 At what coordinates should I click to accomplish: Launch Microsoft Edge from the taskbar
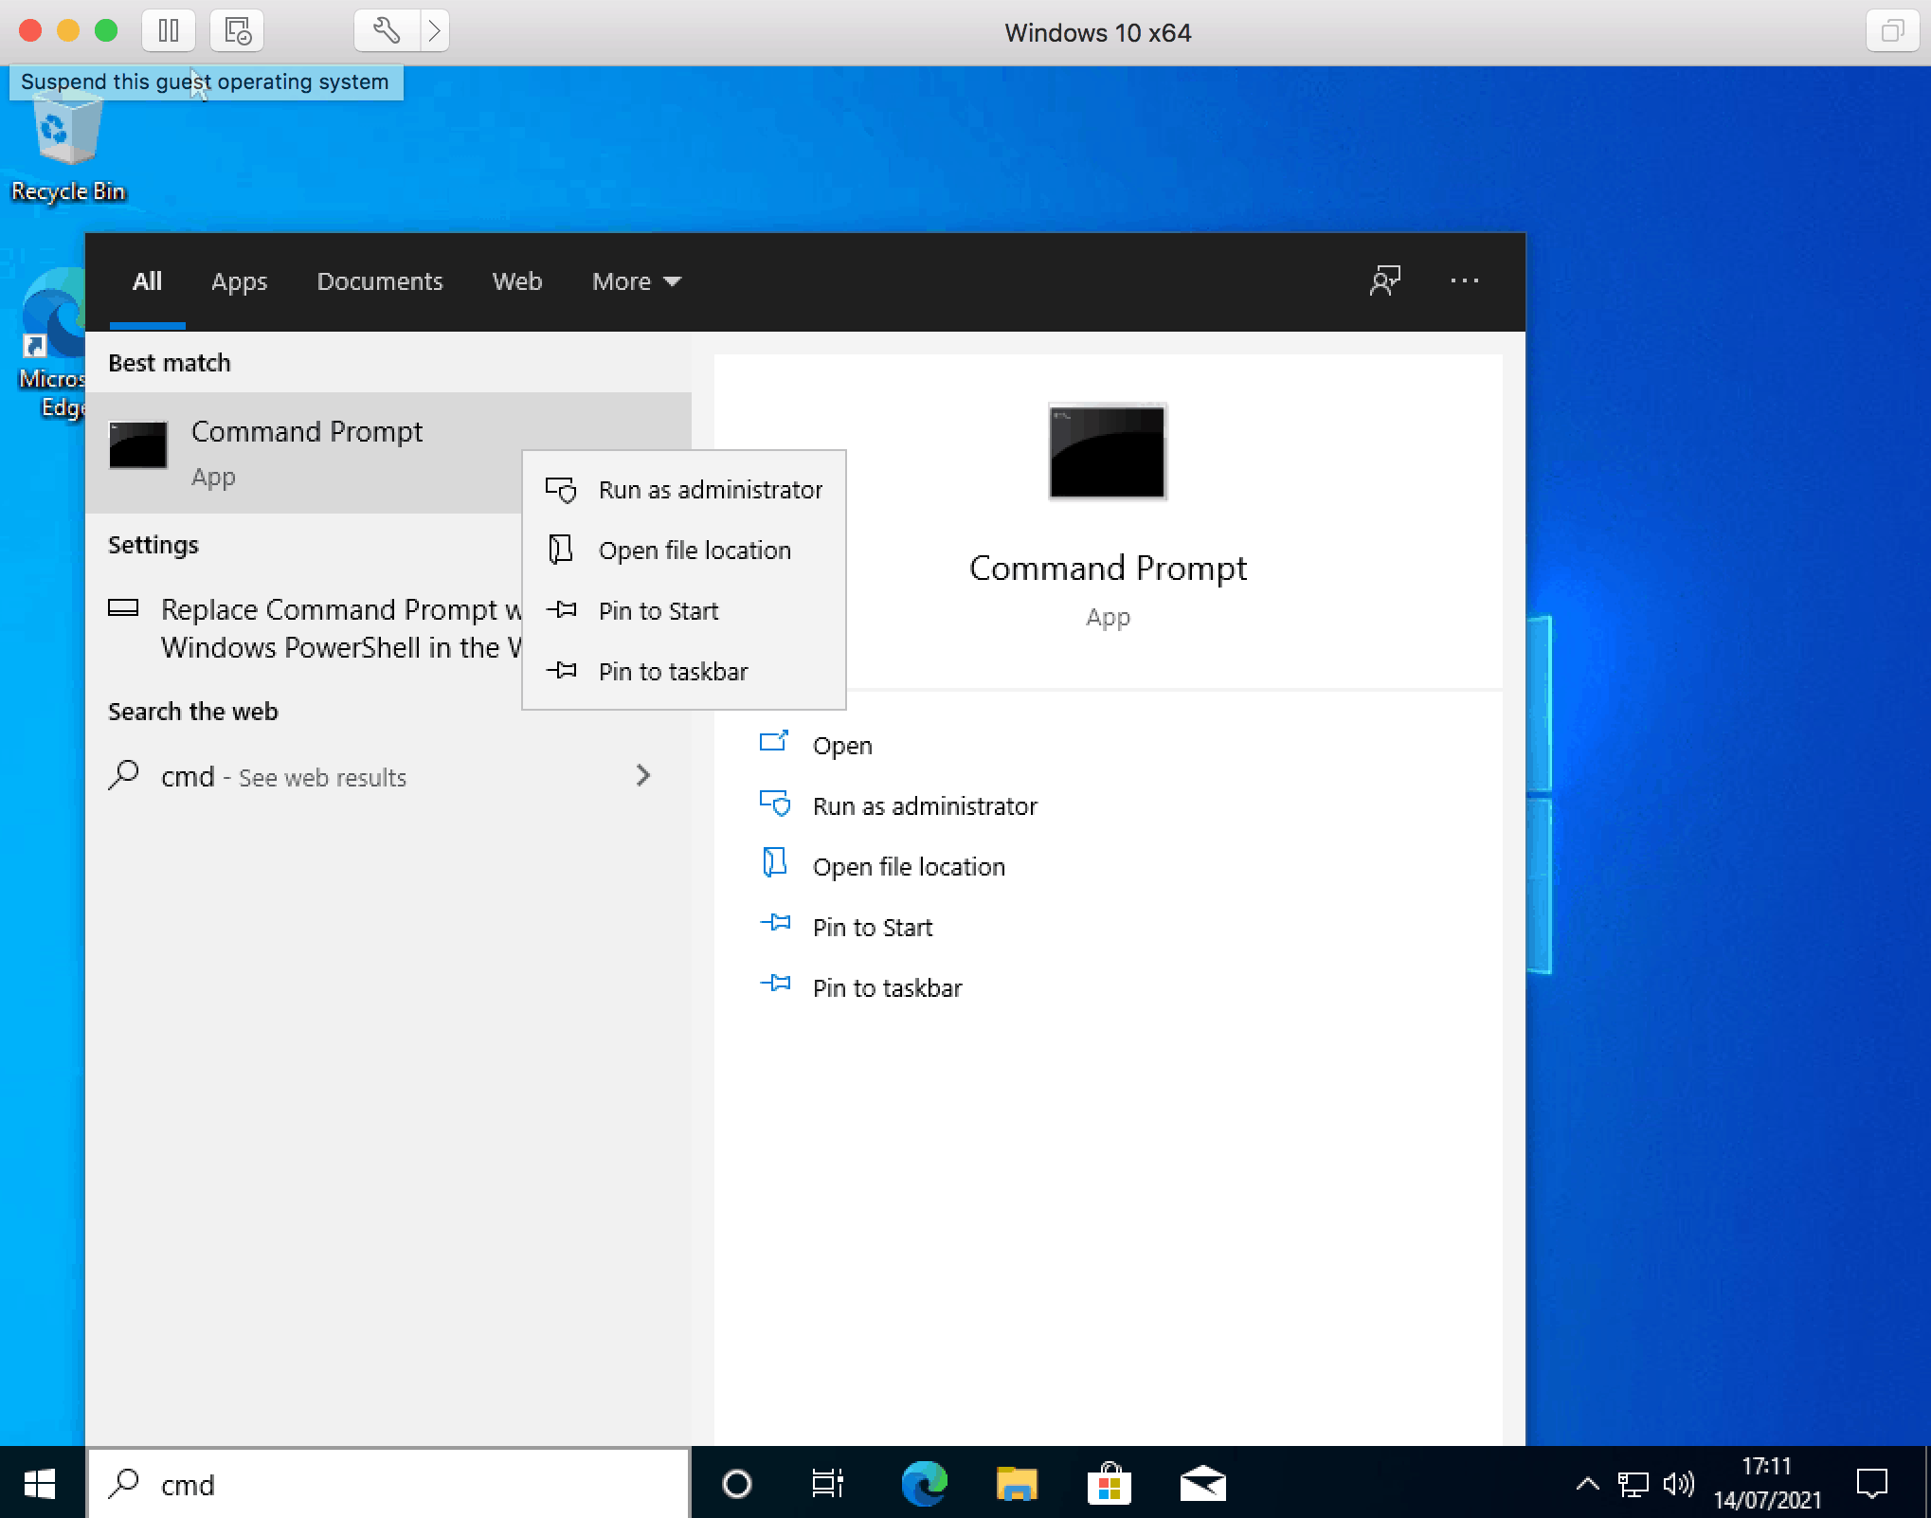924,1484
